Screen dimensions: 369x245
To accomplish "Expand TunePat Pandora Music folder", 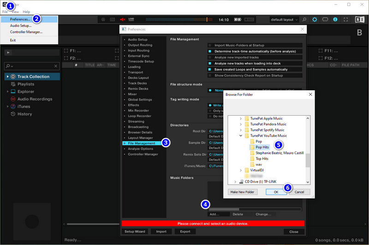I will [240, 124].
